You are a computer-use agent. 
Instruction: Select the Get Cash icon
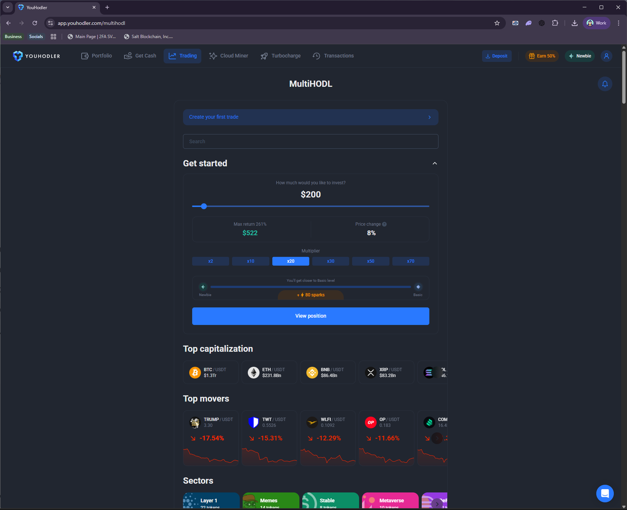pyautogui.click(x=128, y=56)
